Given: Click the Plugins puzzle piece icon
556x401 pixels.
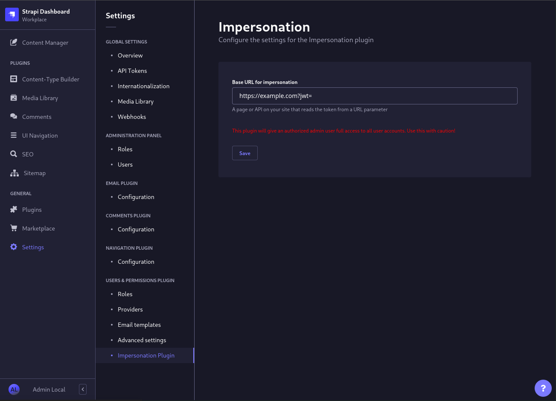Looking at the screenshot, I should coord(14,210).
